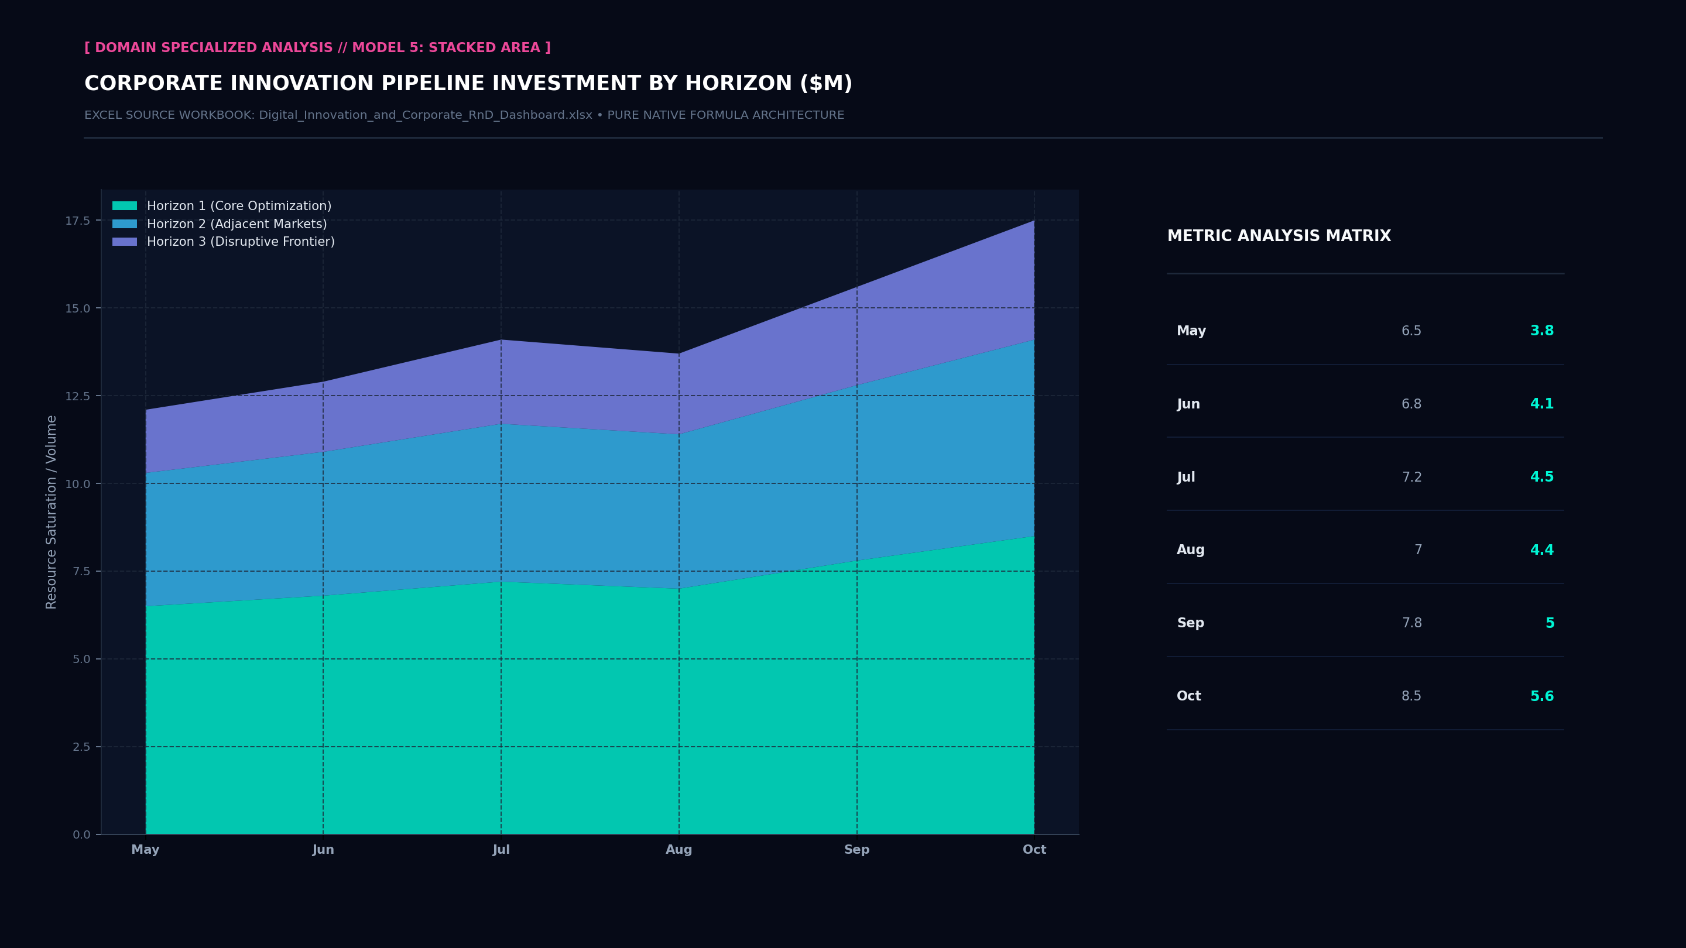Image resolution: width=1686 pixels, height=948 pixels.
Task: Select 'Horizon 1 (Core Optimization)' legend label
Action: [x=239, y=206]
